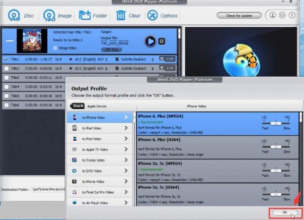Click the iPad Video device icon
Viewport: 304px width, 220px height.
pyautogui.click(x=74, y=128)
